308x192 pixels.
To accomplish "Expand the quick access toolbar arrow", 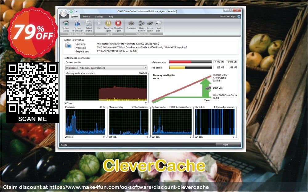I will [77, 11].
